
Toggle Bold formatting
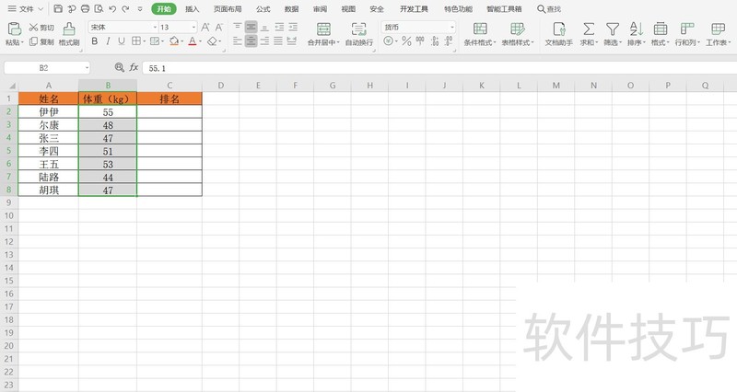[95, 41]
